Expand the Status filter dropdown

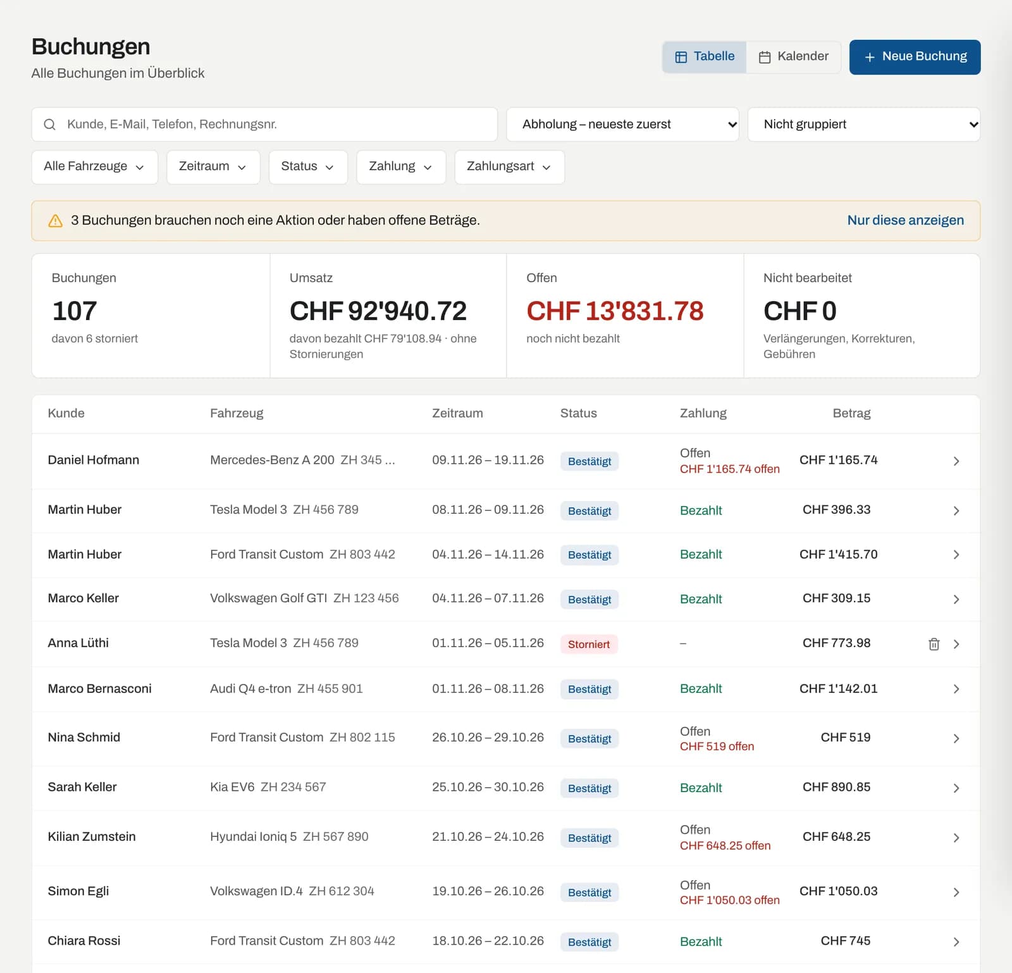tap(308, 167)
